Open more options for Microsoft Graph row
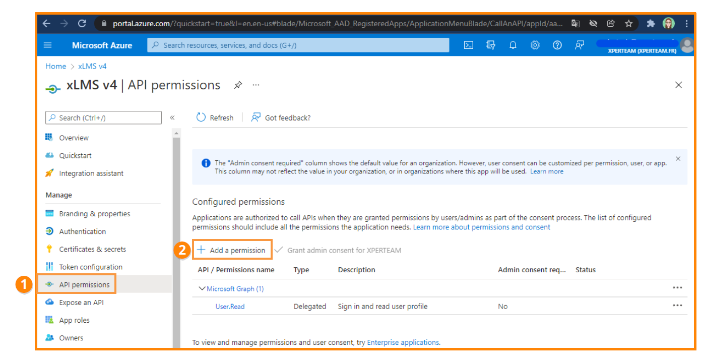701x359 pixels. tap(677, 288)
